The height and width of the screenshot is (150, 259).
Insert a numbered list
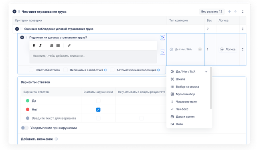coord(51,45)
